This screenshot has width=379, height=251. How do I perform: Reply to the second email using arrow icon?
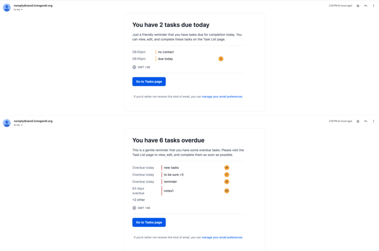click(x=366, y=121)
